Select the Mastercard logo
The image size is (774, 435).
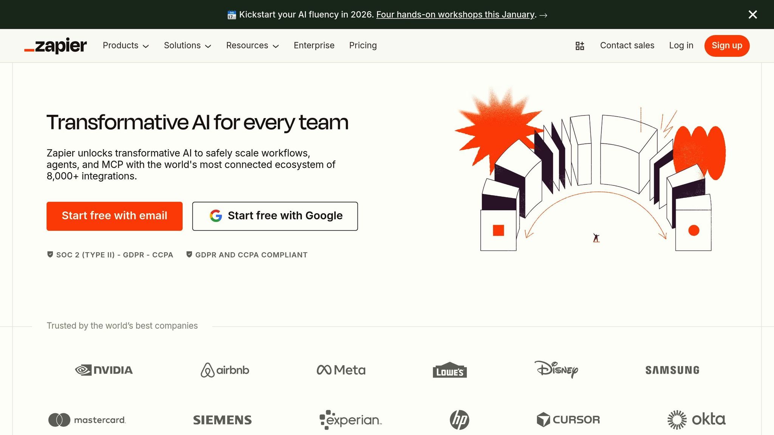coord(87,420)
